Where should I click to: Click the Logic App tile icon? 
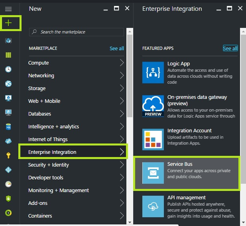click(153, 73)
